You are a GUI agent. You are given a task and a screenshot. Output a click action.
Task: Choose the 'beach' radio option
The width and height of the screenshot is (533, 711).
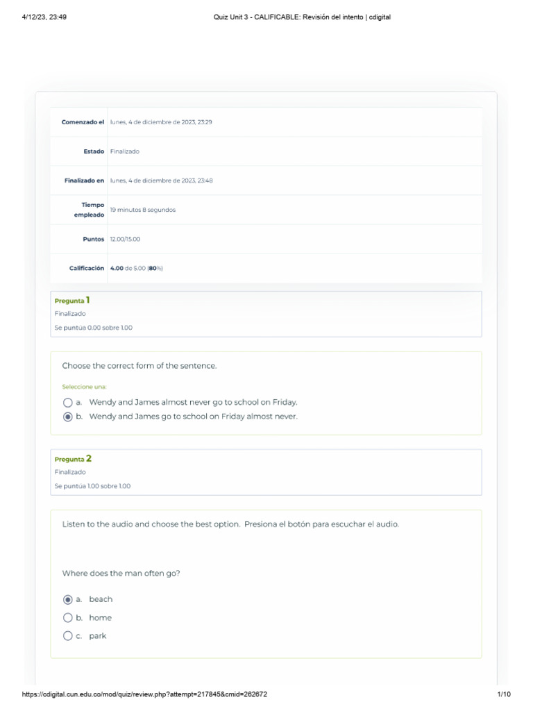(x=67, y=599)
